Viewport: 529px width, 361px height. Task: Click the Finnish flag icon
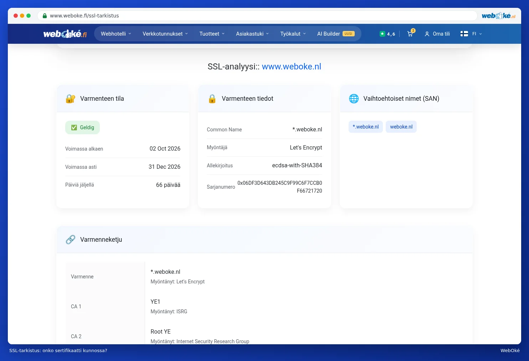tap(464, 34)
